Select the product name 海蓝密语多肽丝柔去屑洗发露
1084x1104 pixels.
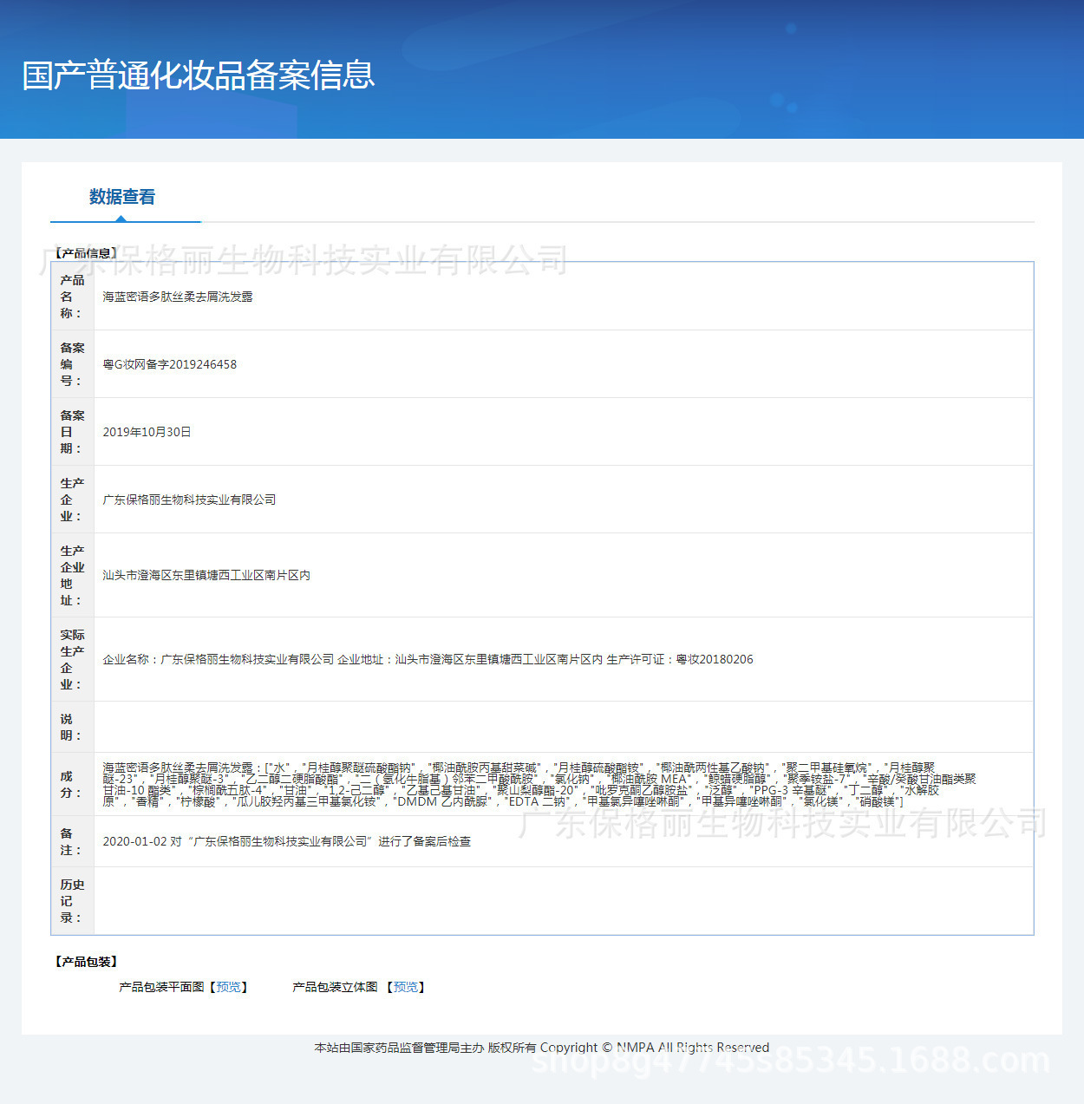[178, 297]
